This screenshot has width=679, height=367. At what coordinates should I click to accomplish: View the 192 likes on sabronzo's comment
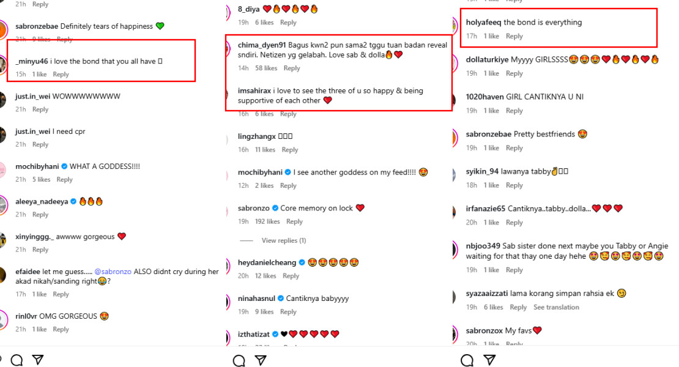[x=269, y=221]
